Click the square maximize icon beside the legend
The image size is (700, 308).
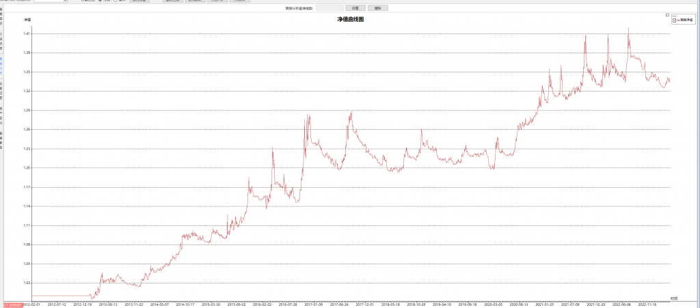pos(667,15)
